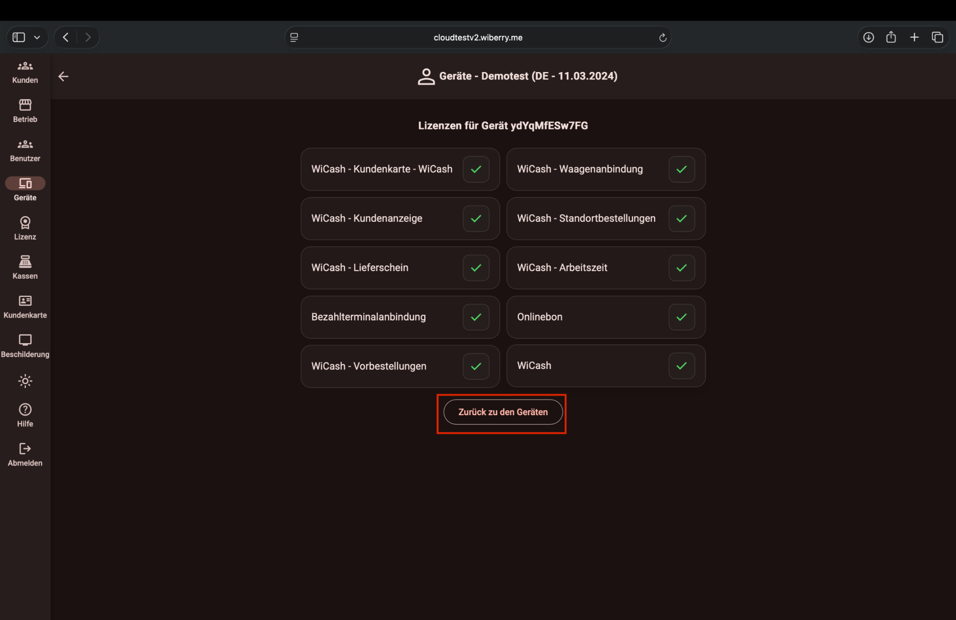Viewport: 956px width, 620px height.
Task: Toggle Onlinebon license checkbox
Action: coord(681,317)
